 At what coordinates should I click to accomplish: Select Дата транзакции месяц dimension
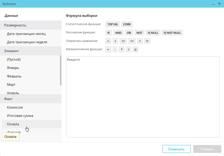point(26,34)
